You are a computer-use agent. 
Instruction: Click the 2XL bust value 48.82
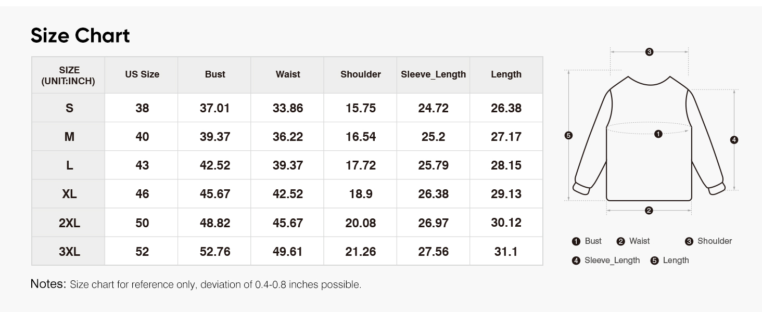point(215,223)
